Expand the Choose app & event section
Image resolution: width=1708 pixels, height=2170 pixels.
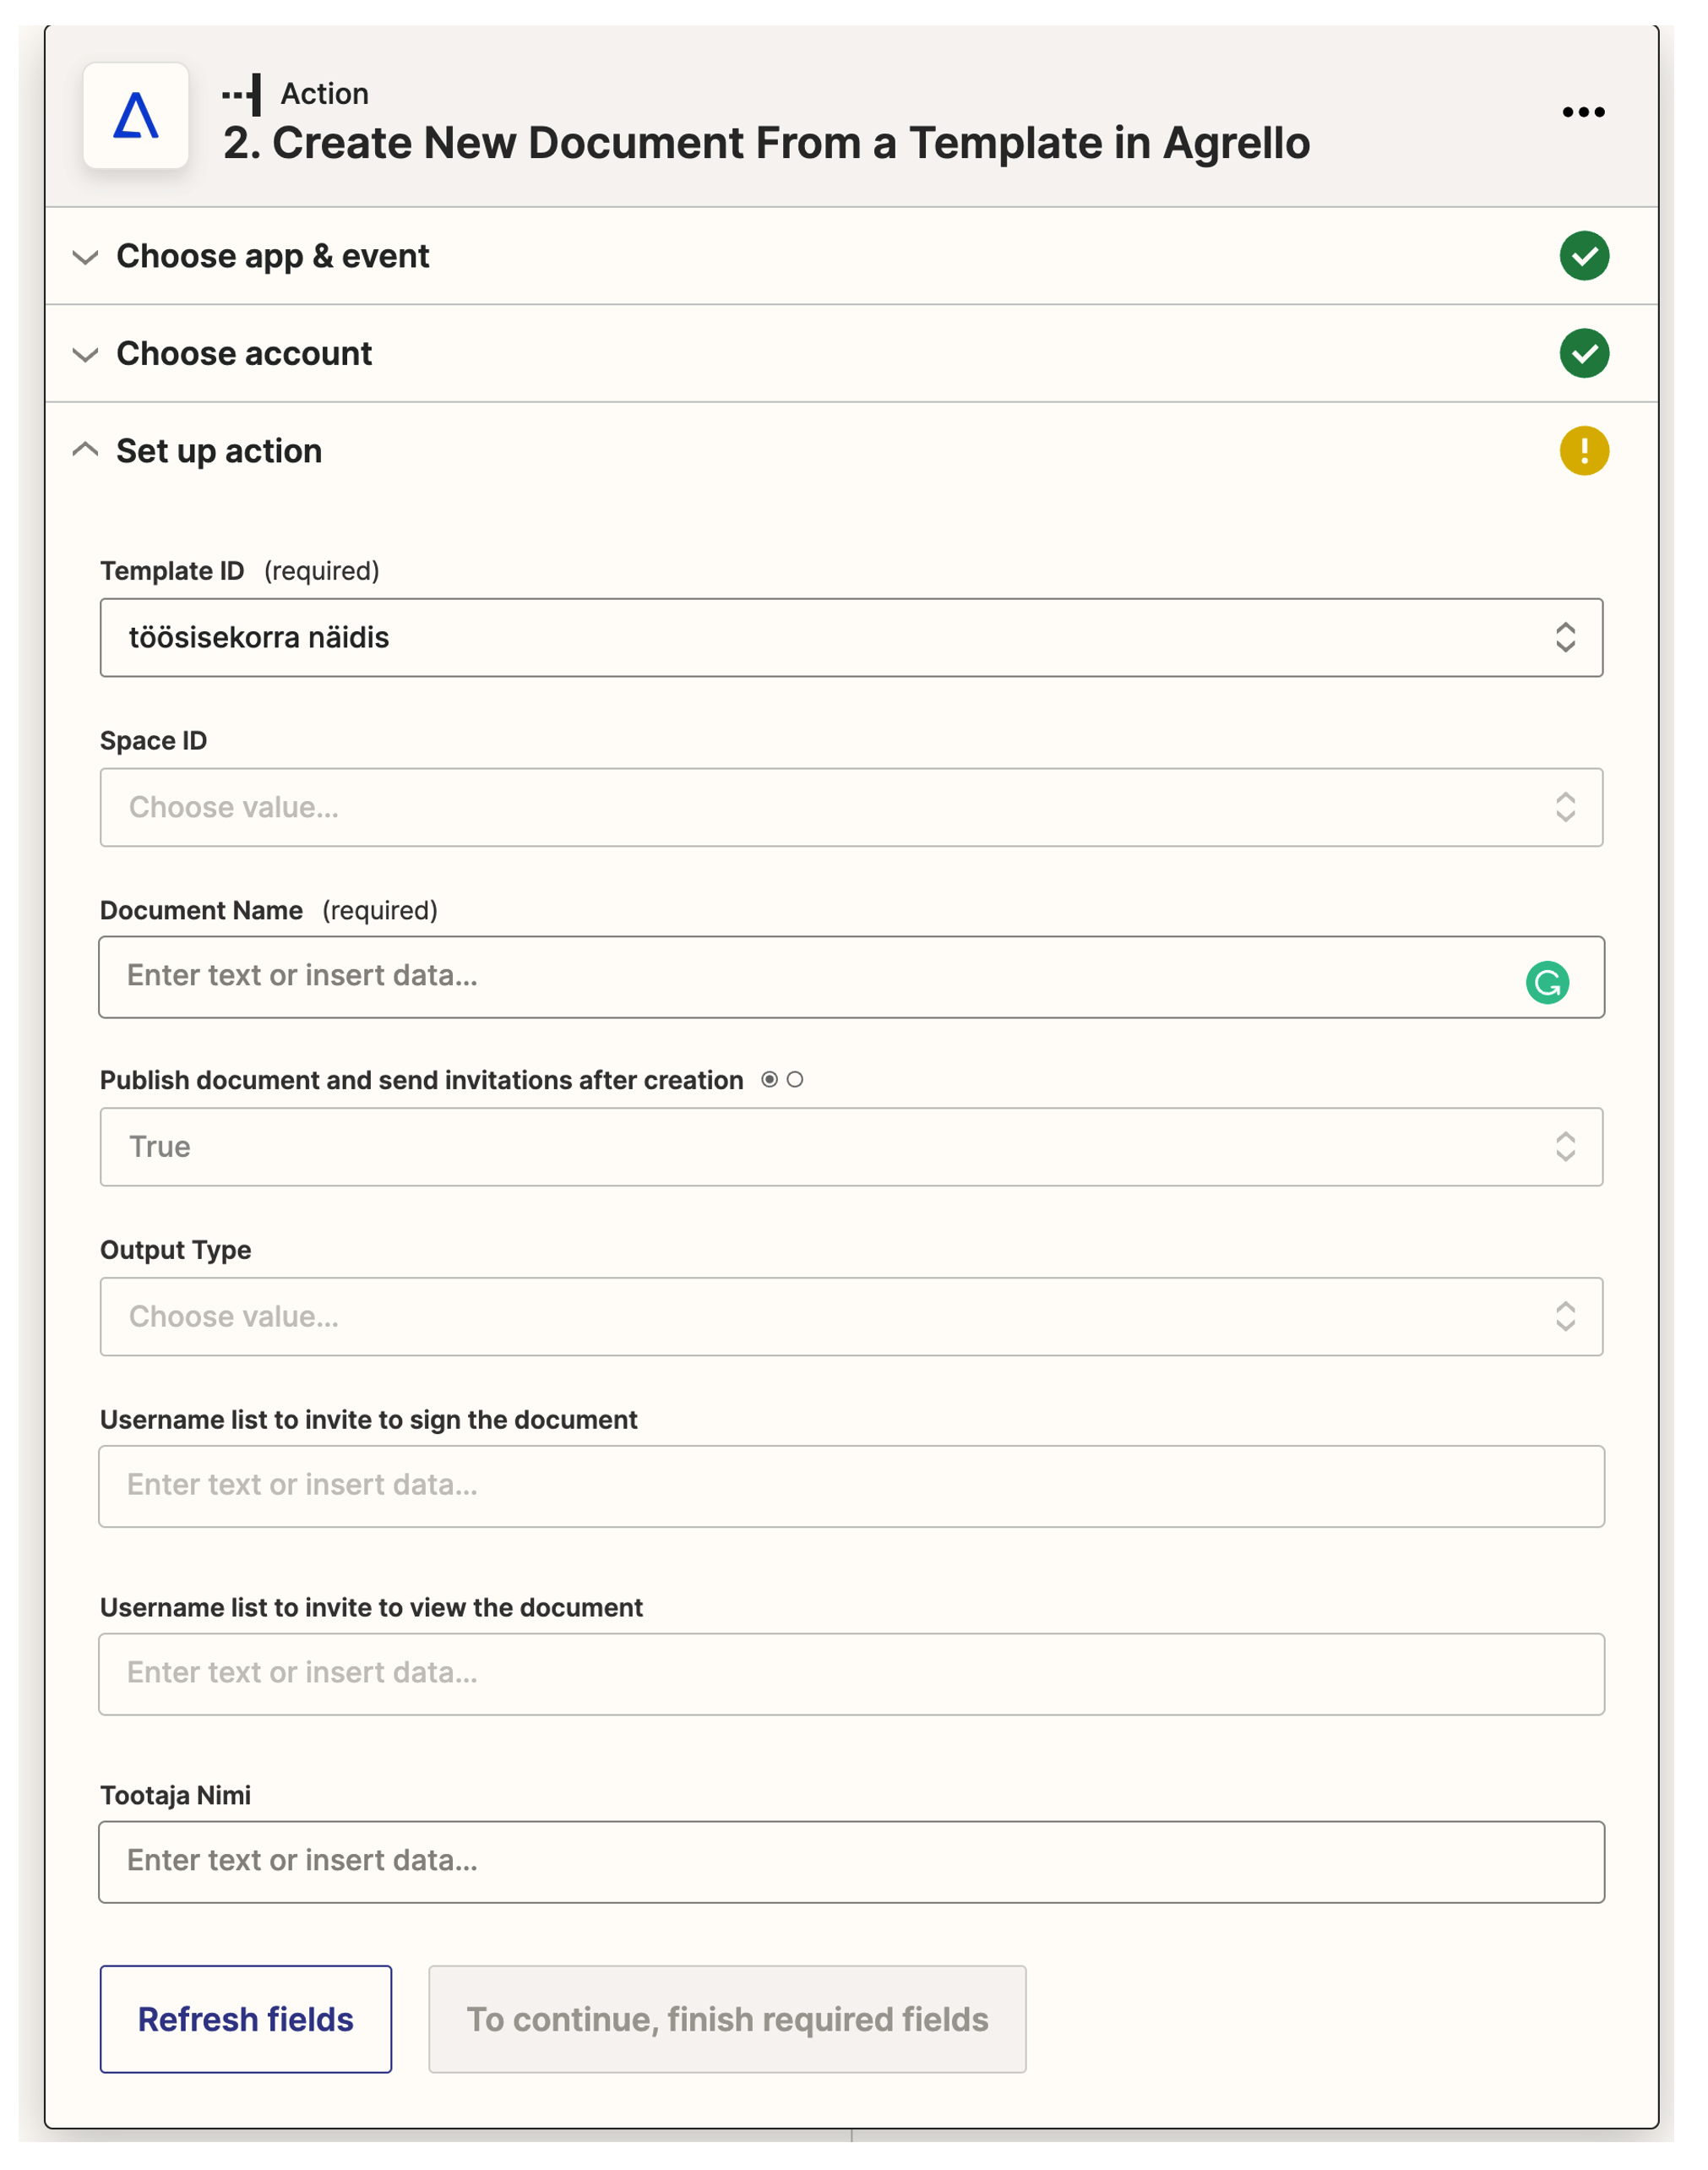[85, 256]
